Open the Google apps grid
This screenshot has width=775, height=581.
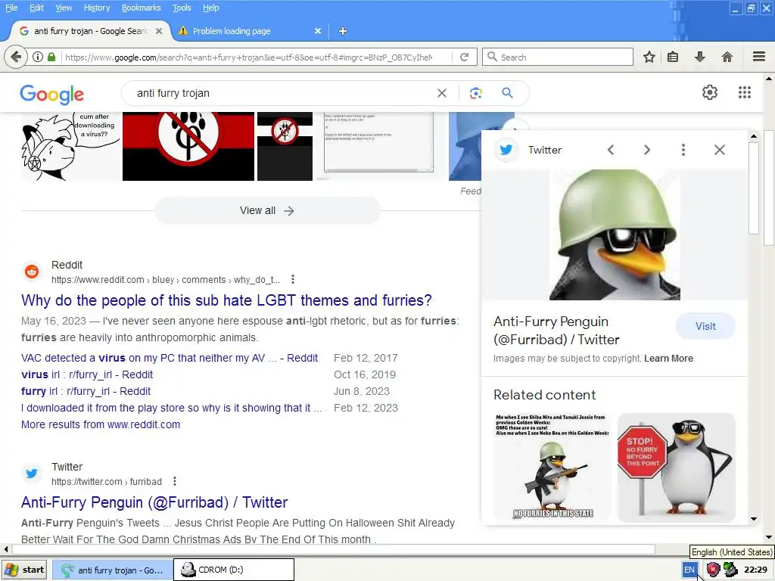pyautogui.click(x=745, y=92)
